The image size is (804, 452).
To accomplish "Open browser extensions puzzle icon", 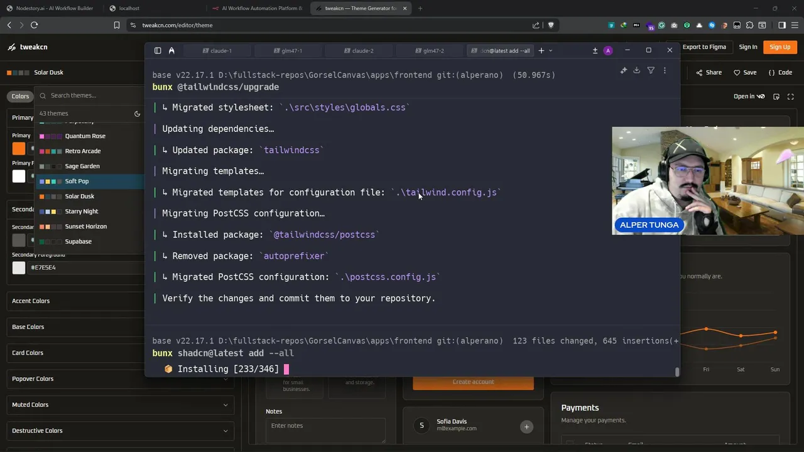I will [x=749, y=25].
